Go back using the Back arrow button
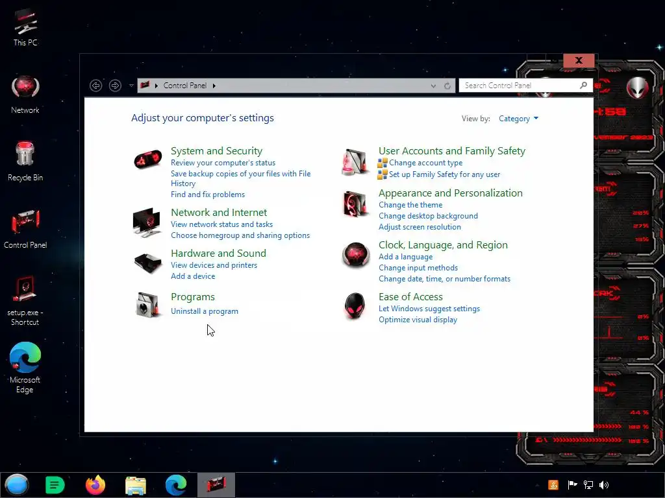Screen dimensions: 665x498 coord(96,86)
